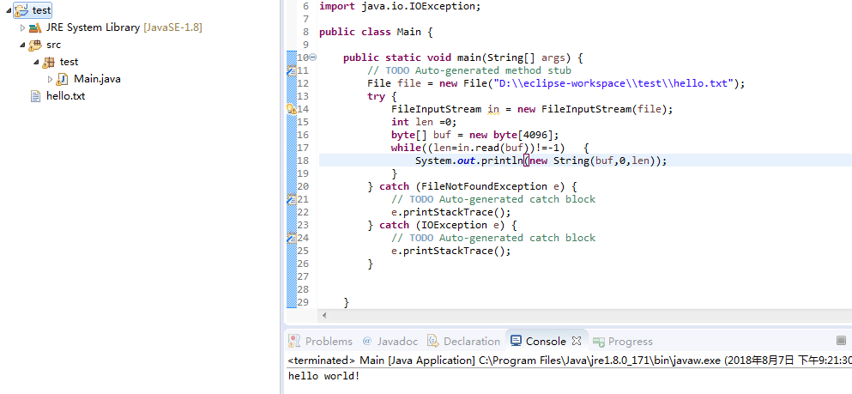This screenshot has width=852, height=394.
Task: Click 'import java.io.IOException;' line
Action: point(400,7)
